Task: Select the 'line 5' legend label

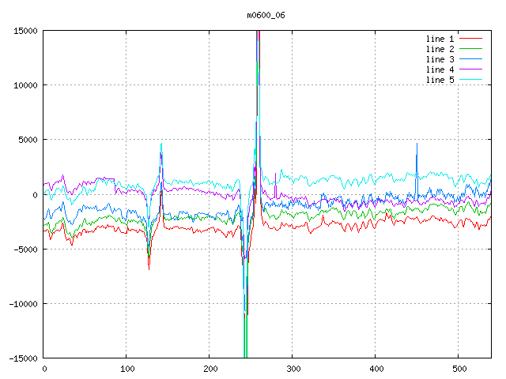Action: click(440, 80)
